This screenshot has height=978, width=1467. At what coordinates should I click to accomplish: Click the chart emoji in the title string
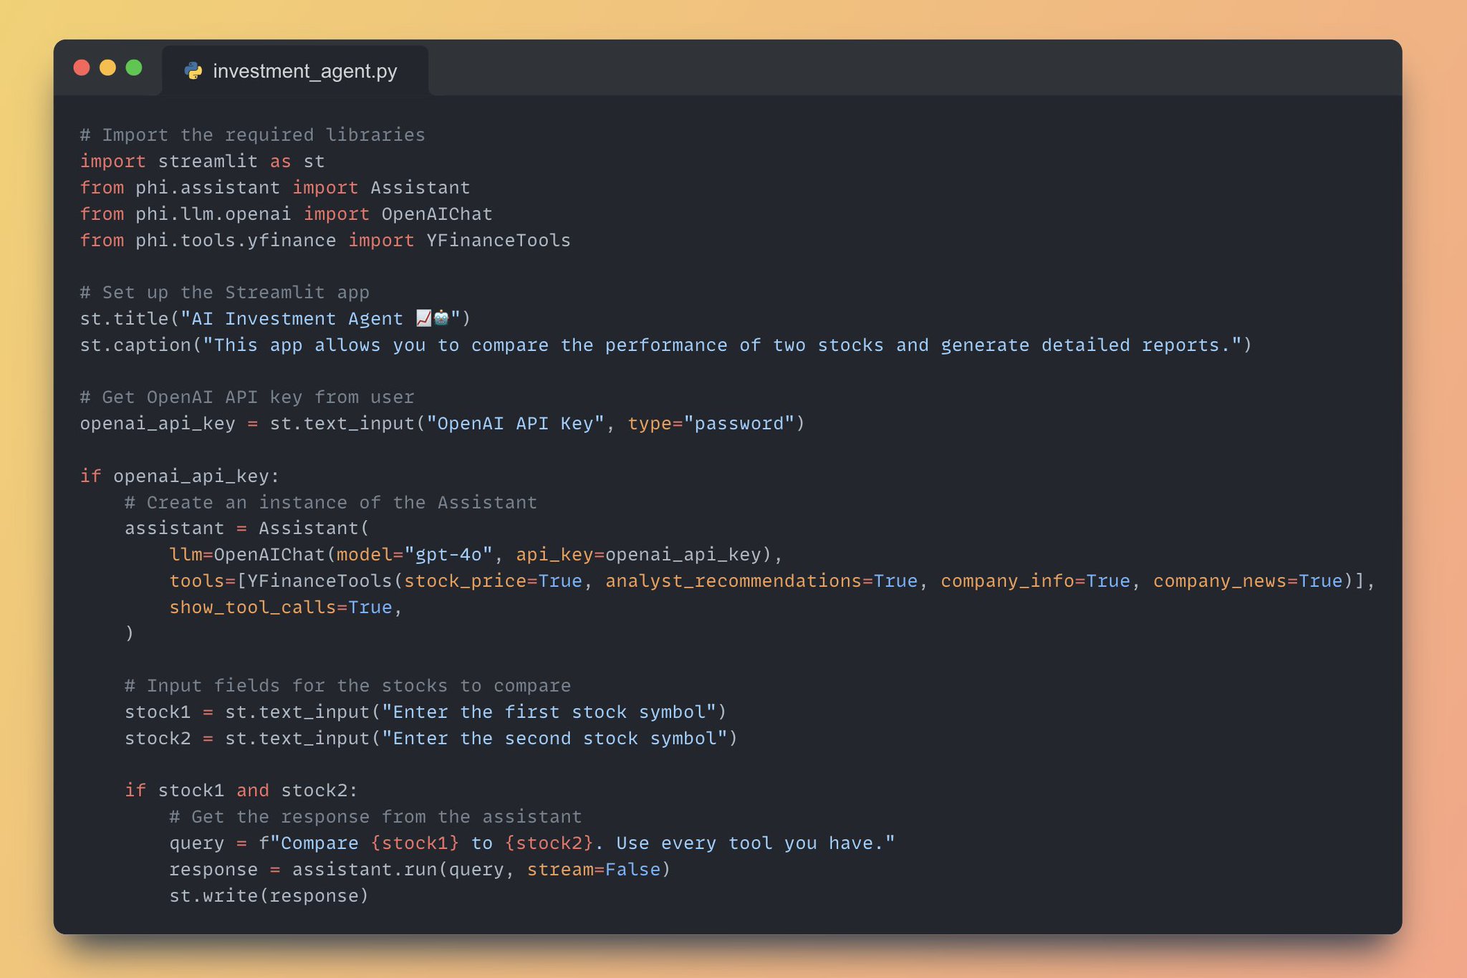(424, 318)
